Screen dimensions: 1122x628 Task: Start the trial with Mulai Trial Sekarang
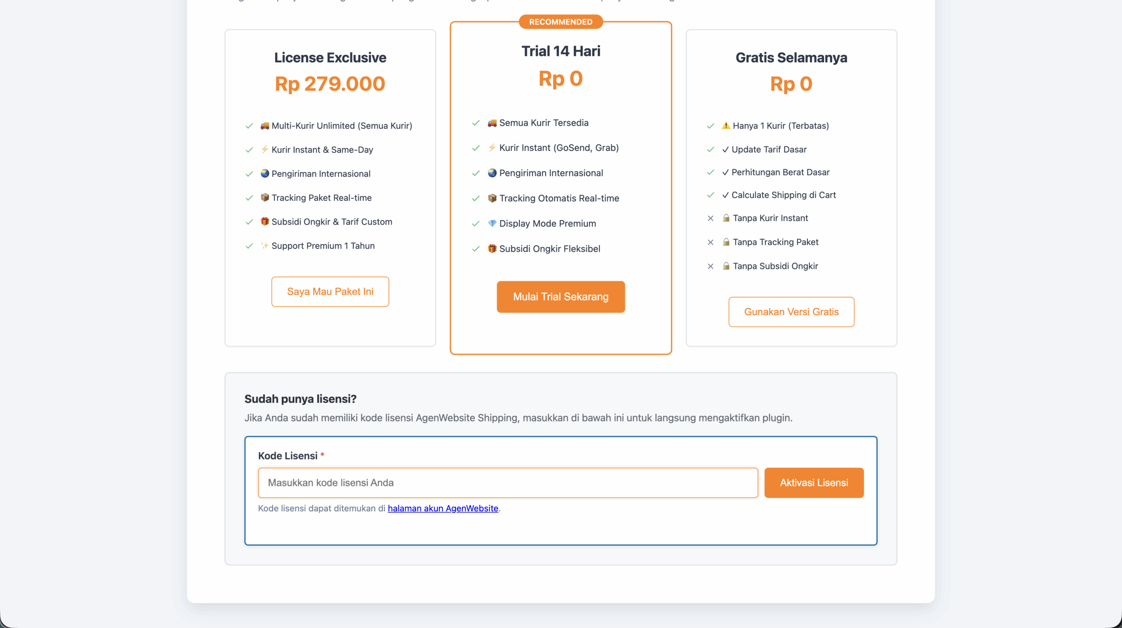561,297
